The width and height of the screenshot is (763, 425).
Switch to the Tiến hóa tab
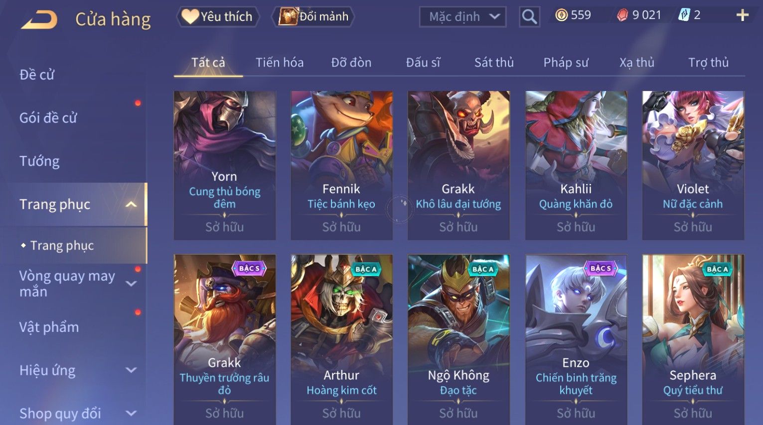pos(280,62)
